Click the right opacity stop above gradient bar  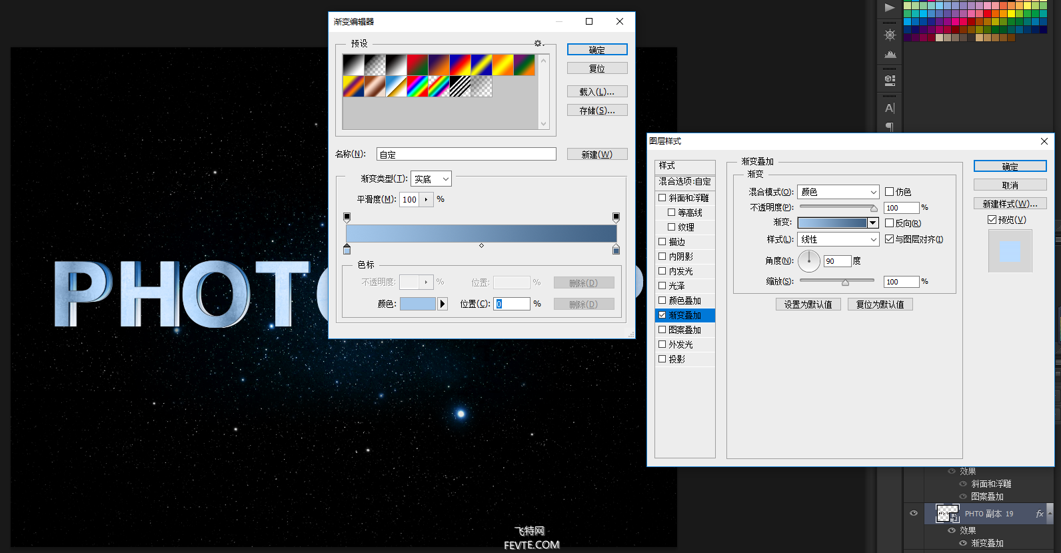click(616, 217)
